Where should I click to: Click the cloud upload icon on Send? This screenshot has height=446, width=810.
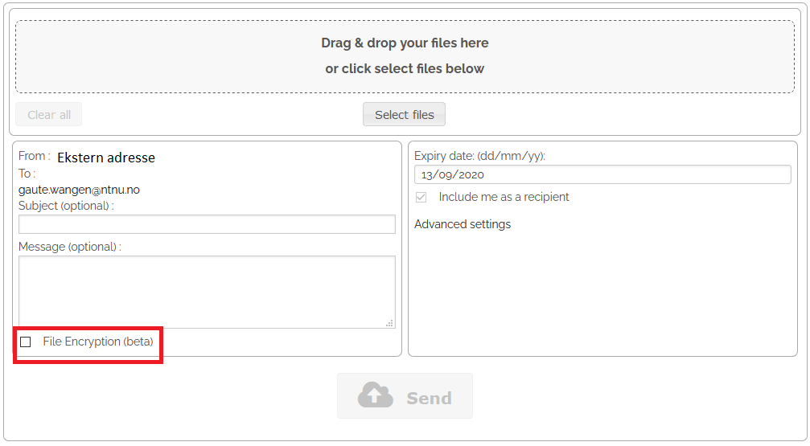click(x=376, y=395)
